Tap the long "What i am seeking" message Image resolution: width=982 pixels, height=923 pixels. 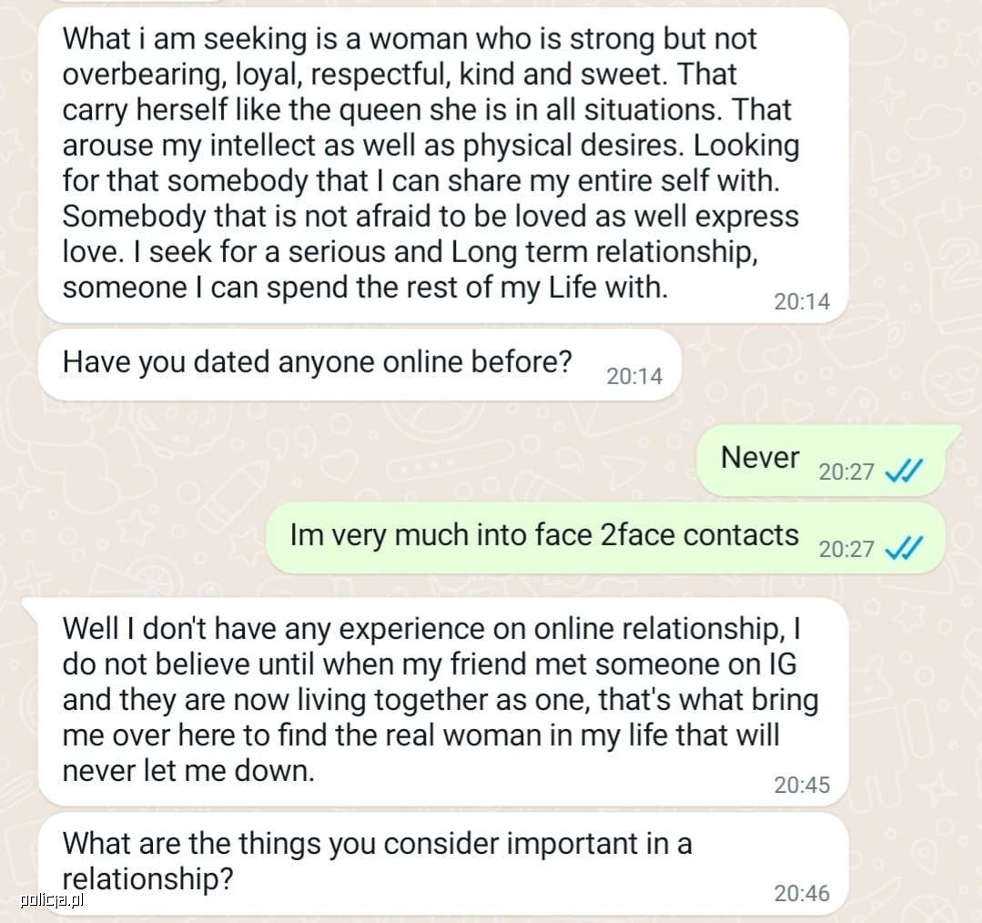pos(443,166)
